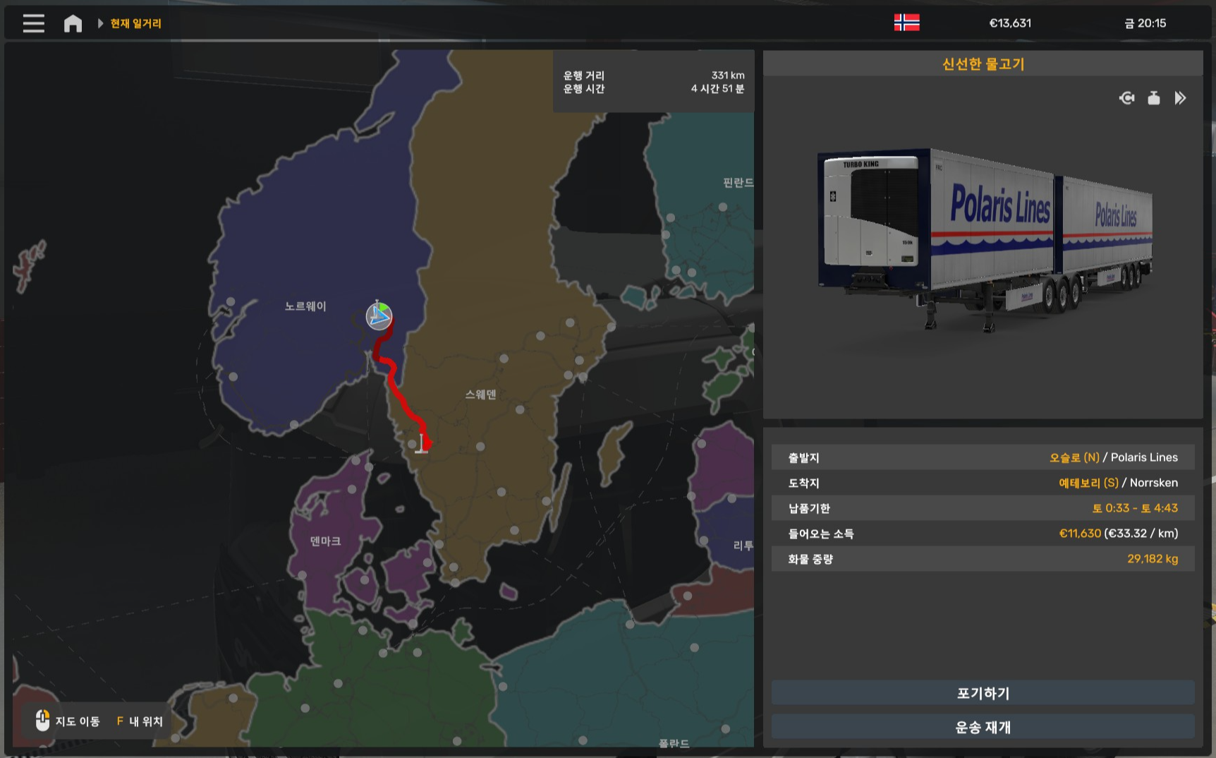
Task: Click the 금 20:15 clock
Action: [1145, 23]
